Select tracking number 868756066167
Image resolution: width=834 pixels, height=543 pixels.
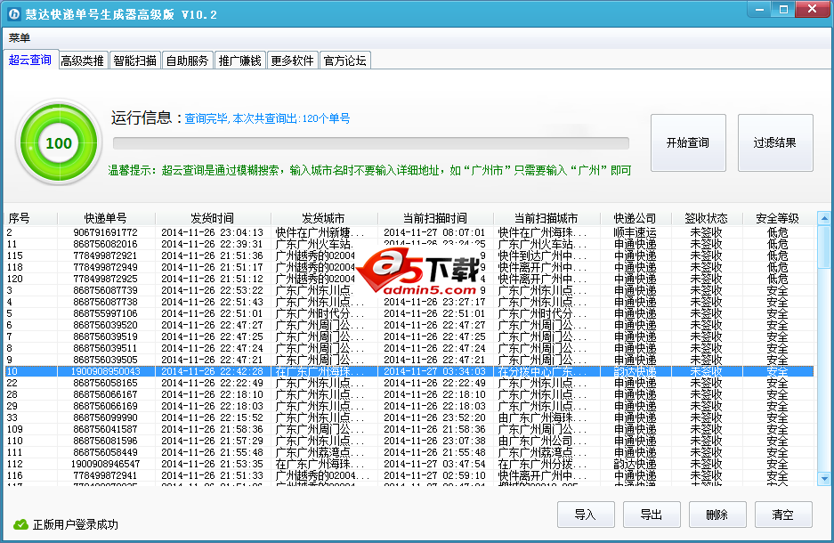pos(105,394)
